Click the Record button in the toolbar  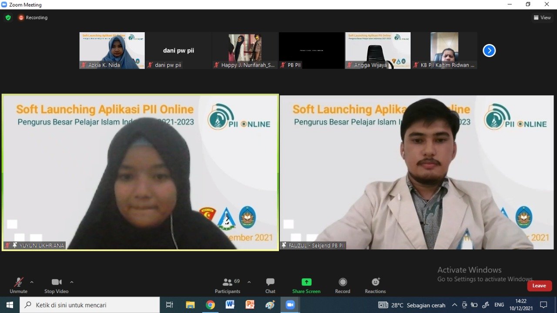click(342, 286)
